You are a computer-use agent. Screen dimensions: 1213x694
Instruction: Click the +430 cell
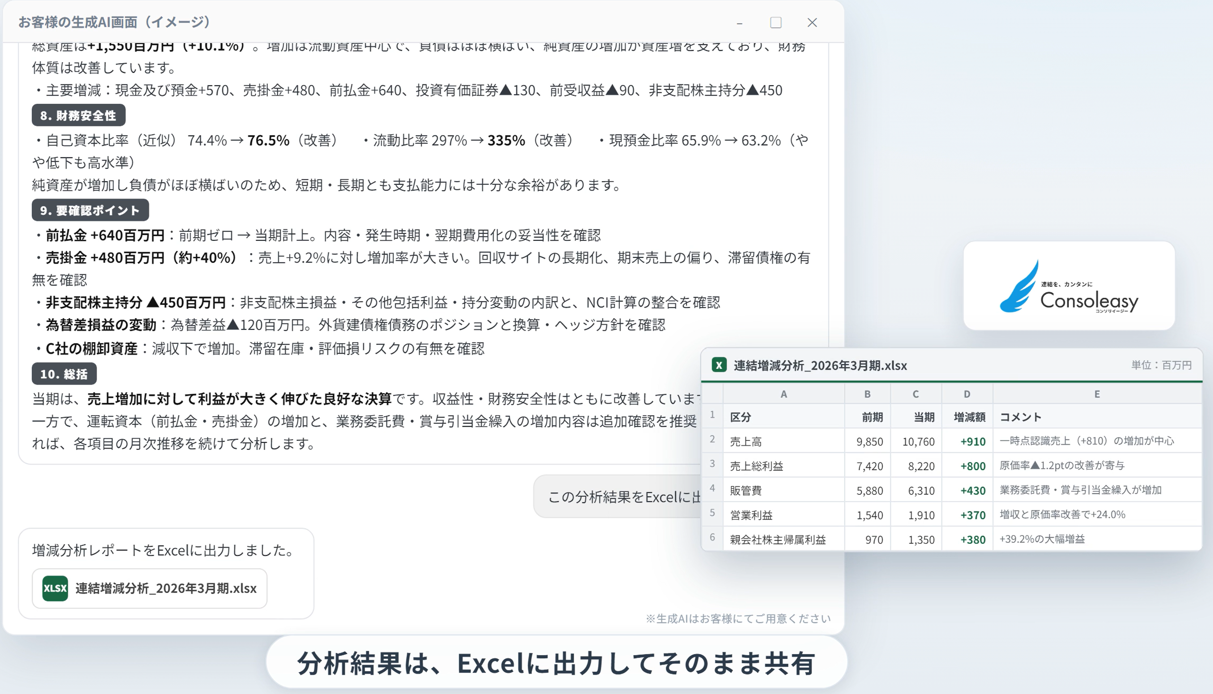(967, 490)
